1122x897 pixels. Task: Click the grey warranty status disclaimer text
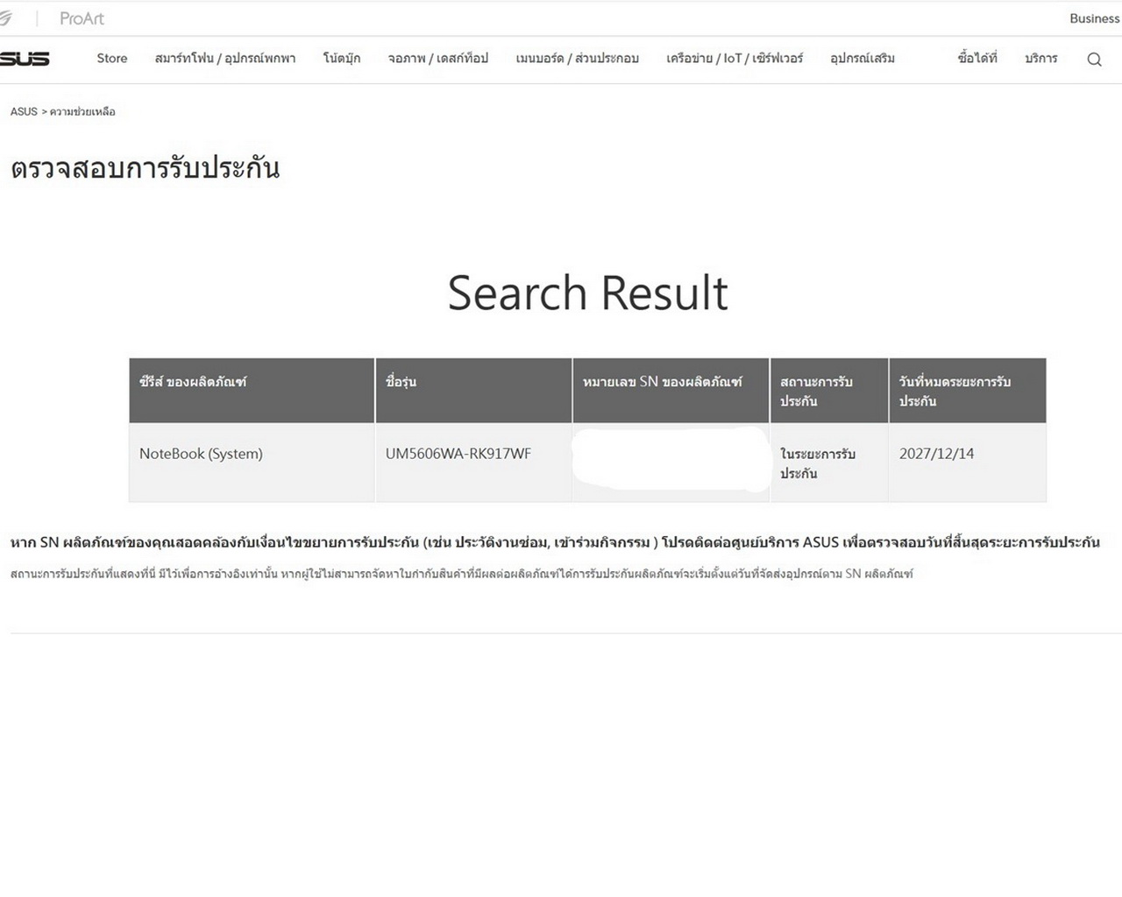[x=462, y=574]
